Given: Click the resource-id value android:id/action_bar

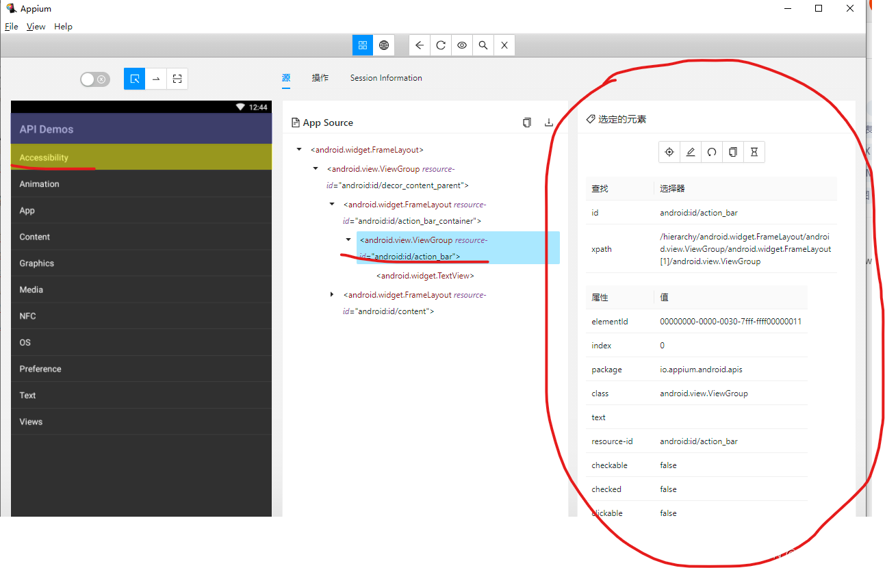Looking at the screenshot, I should pyautogui.click(x=699, y=441).
